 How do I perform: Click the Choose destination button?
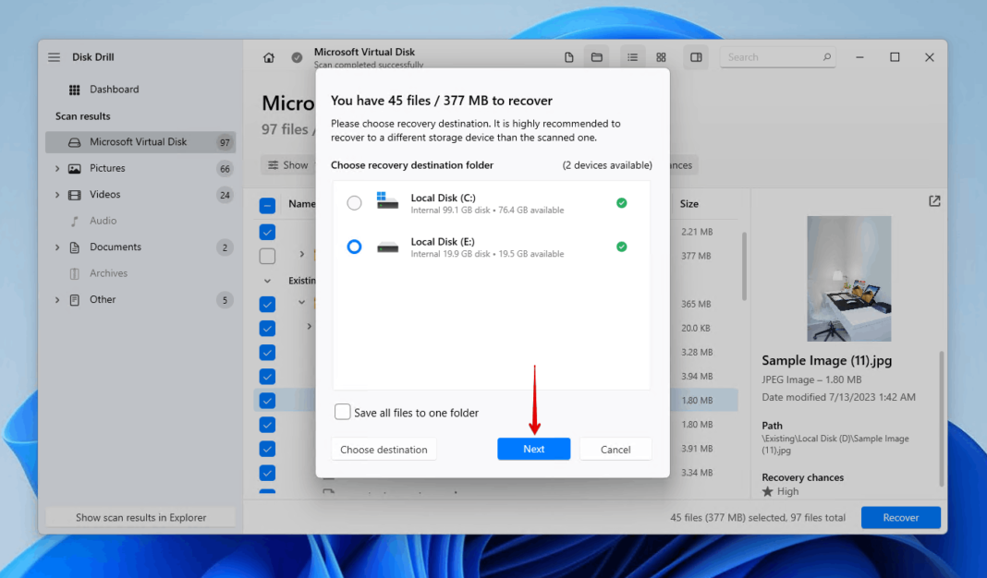(384, 449)
